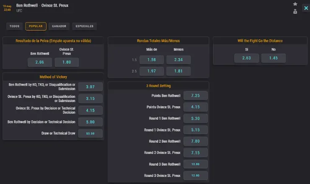The height and width of the screenshot is (184, 310).
Task: Select No for fight going the distance
Action: (274, 58)
